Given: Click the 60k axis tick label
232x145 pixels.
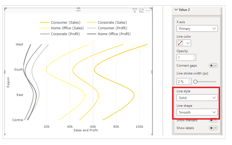Looking at the screenshot, I should (93, 127).
